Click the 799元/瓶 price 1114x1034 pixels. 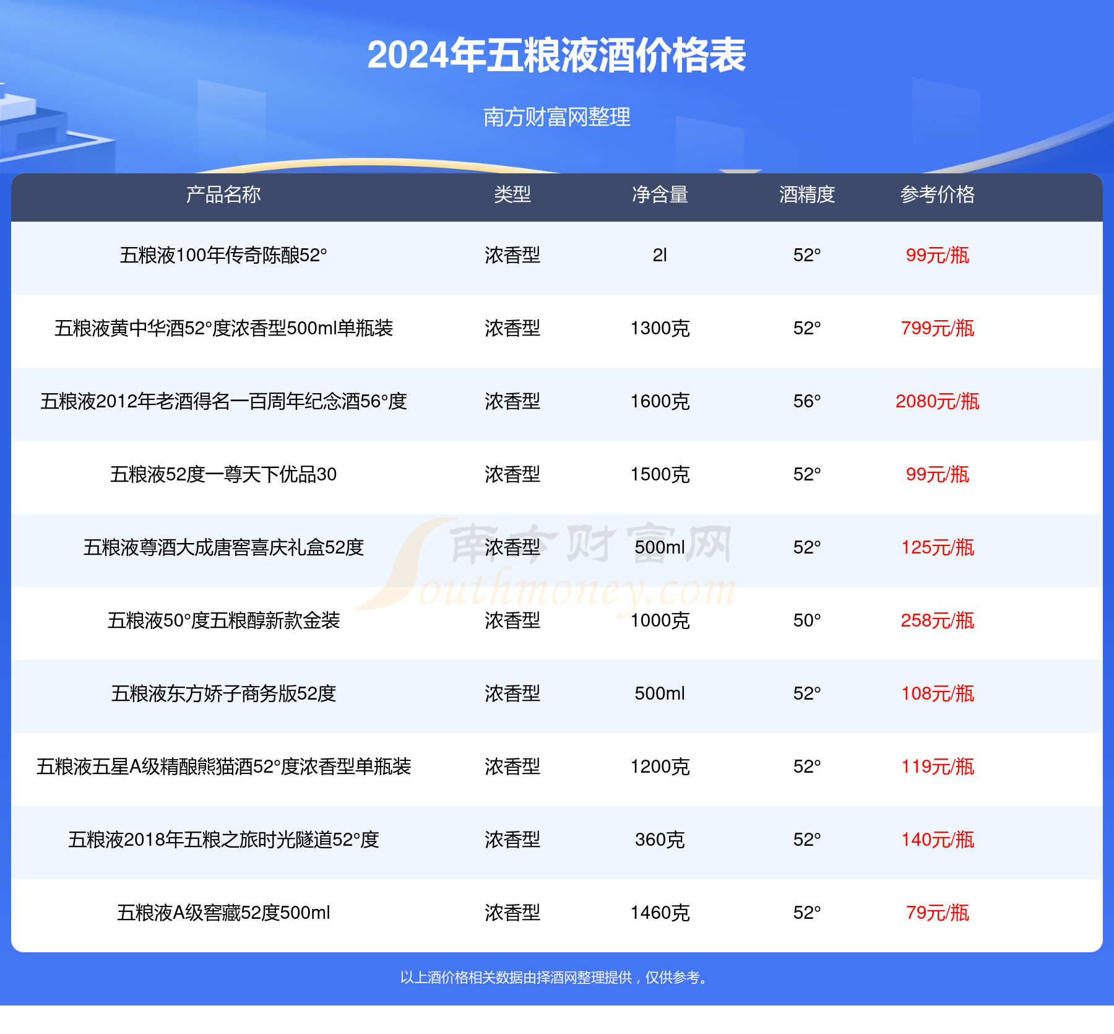coord(938,328)
